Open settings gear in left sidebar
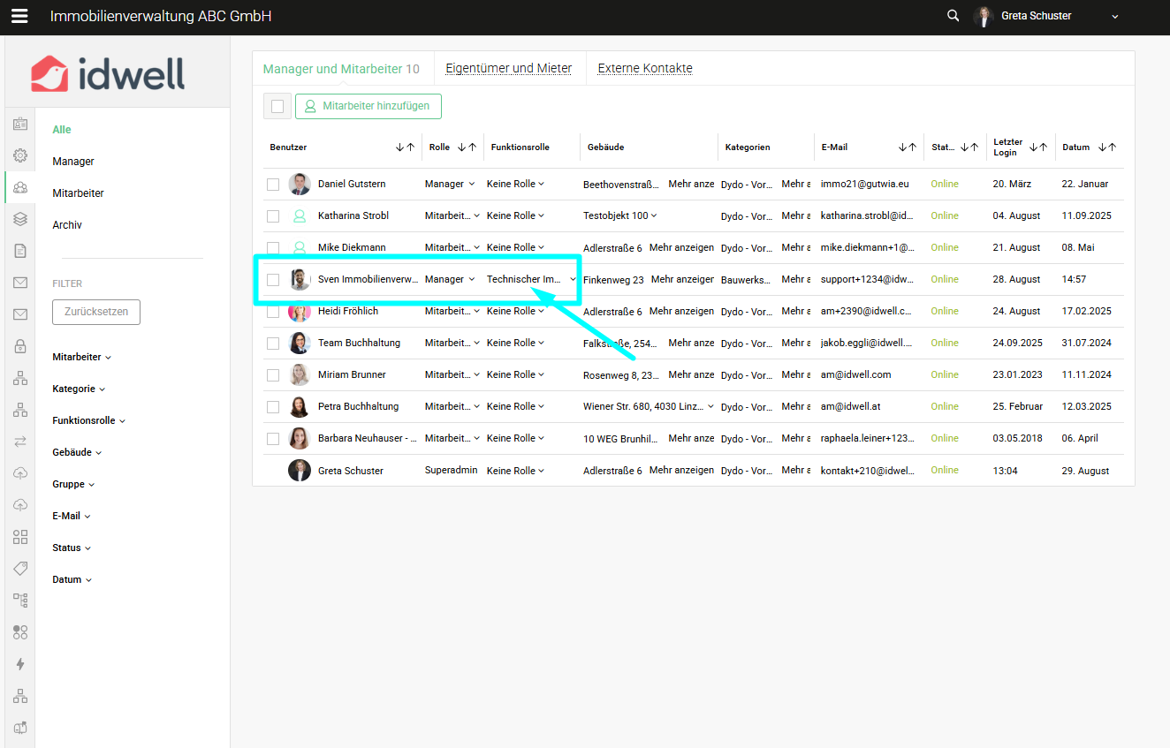This screenshot has width=1170, height=748. (x=19, y=155)
